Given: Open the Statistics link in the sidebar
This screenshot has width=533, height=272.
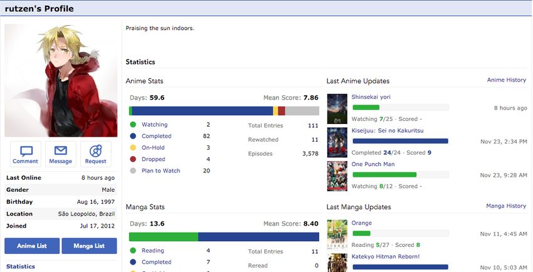Looking at the screenshot, I should (x=21, y=266).
